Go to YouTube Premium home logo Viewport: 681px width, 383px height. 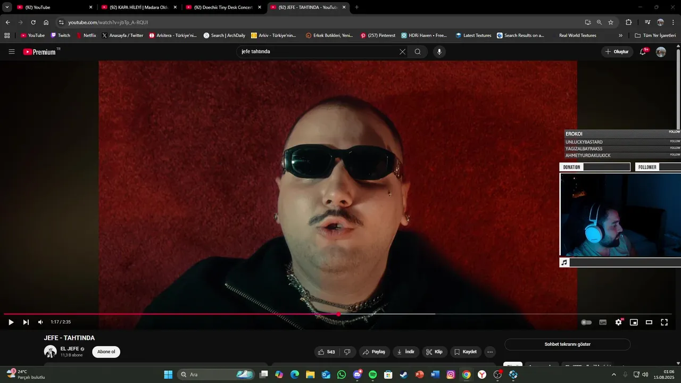click(39, 52)
